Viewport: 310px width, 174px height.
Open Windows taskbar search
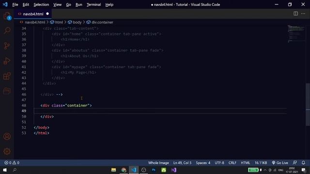click(15, 170)
